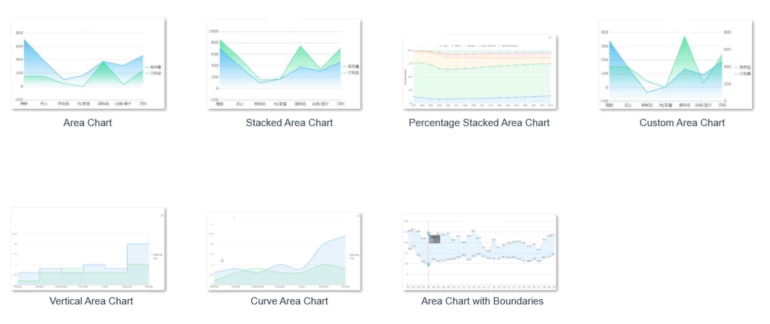
Task: Open the Stacked Area Chart example
Action: 289,123
